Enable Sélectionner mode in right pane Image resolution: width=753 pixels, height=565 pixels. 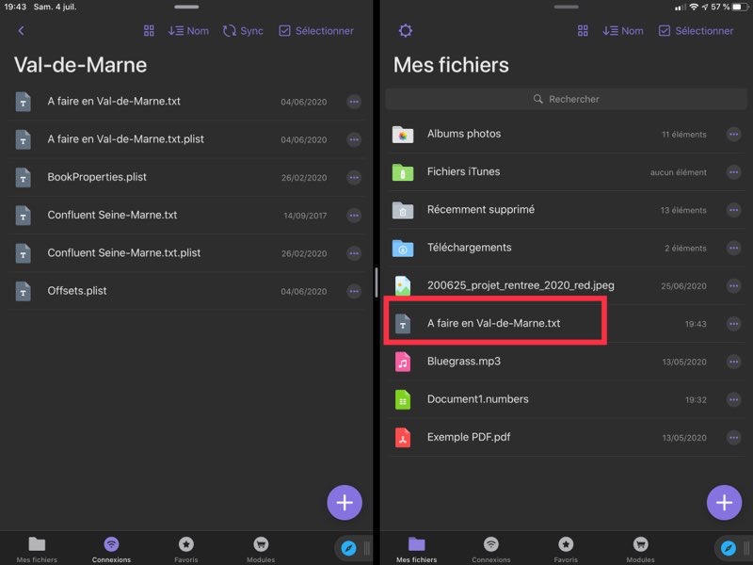(696, 31)
